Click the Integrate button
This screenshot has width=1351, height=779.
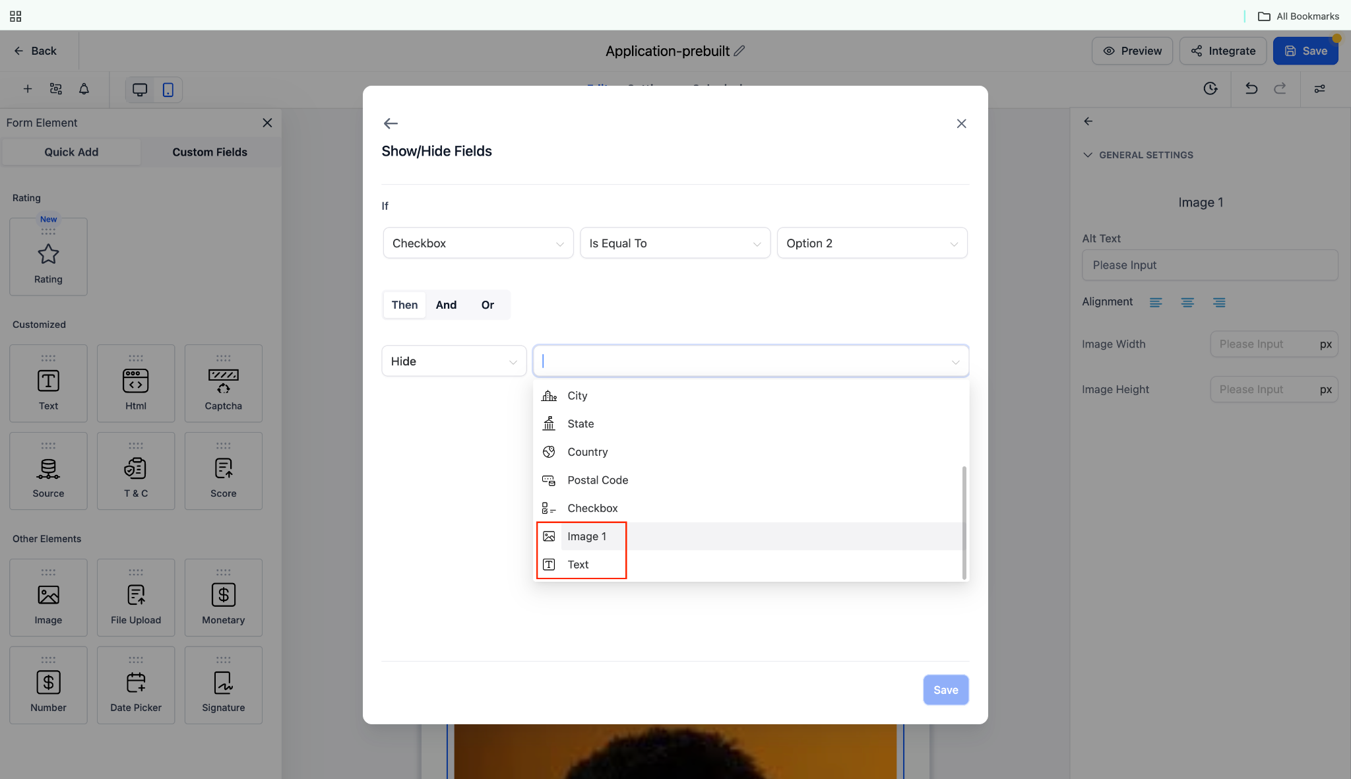[x=1223, y=51]
